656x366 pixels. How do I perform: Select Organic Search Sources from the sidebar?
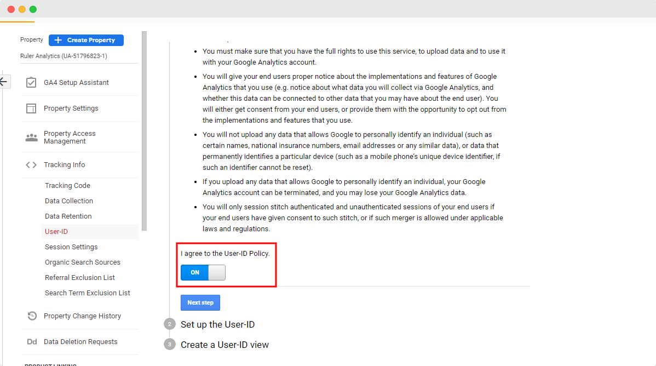point(82,262)
